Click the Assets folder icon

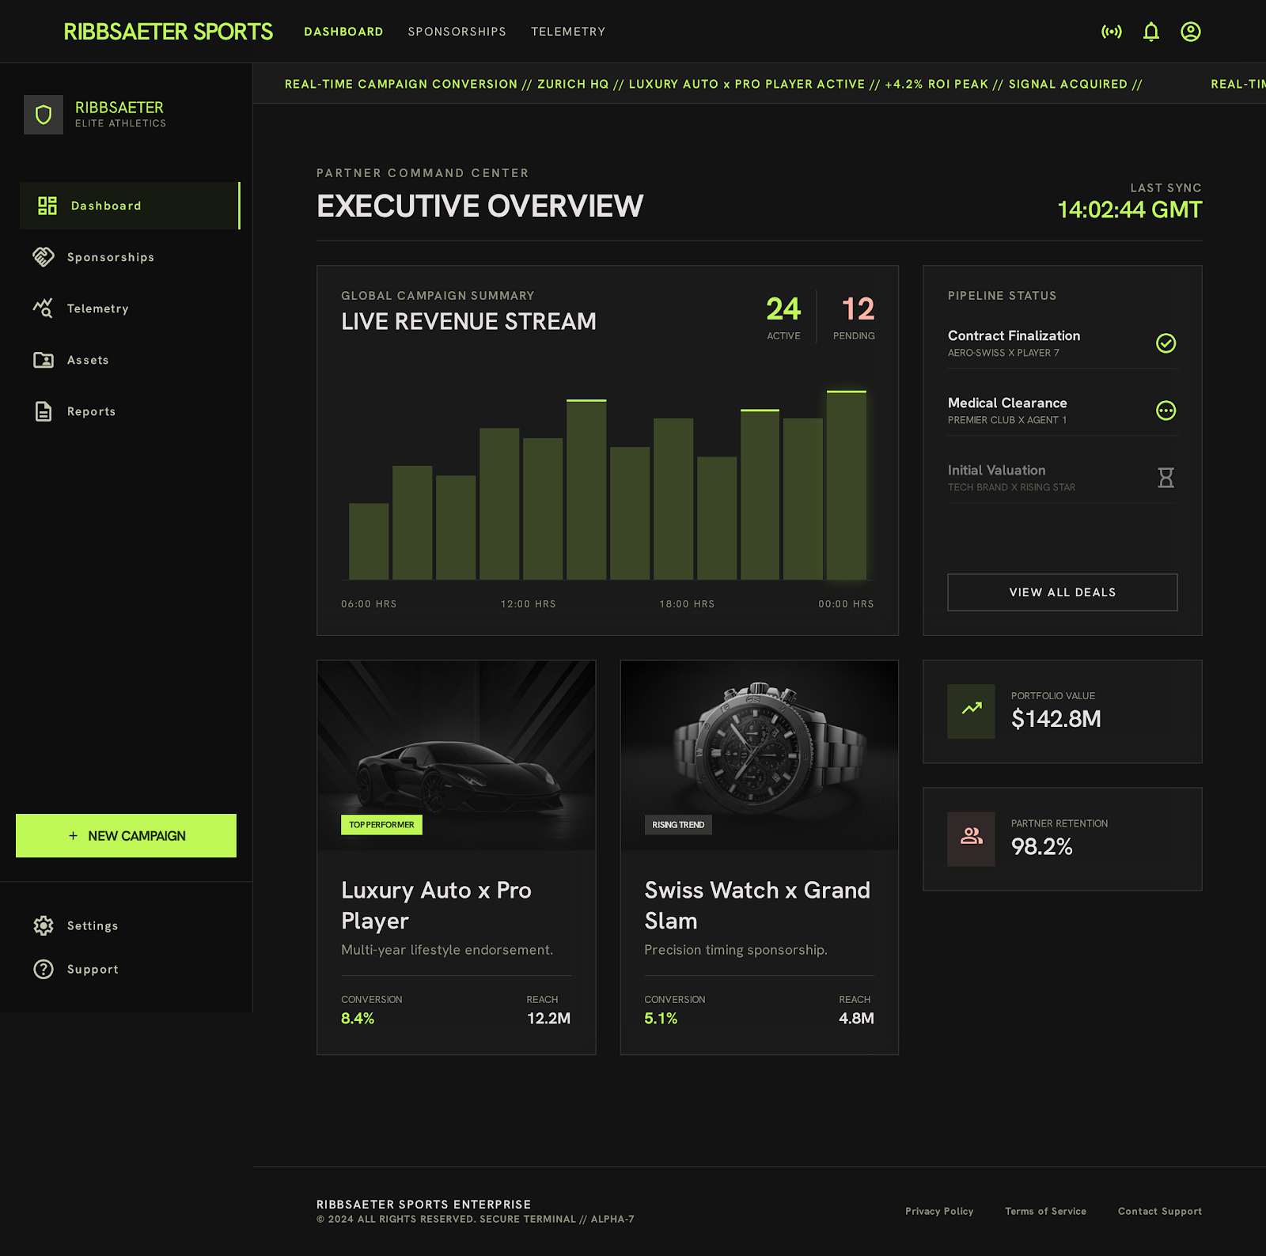point(44,360)
